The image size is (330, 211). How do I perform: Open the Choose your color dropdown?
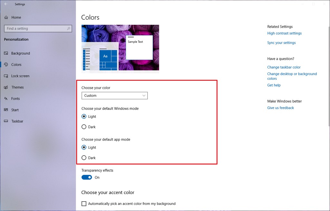coord(114,96)
